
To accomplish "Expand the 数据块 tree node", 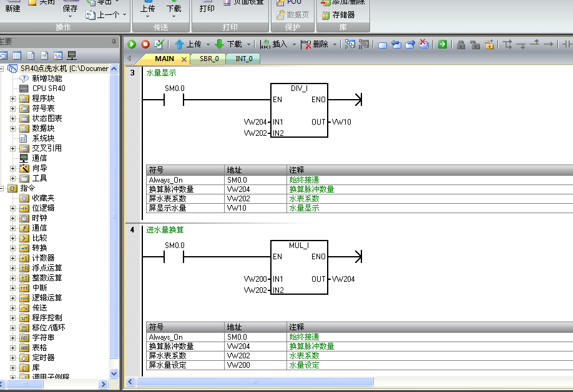I will pyautogui.click(x=12, y=128).
